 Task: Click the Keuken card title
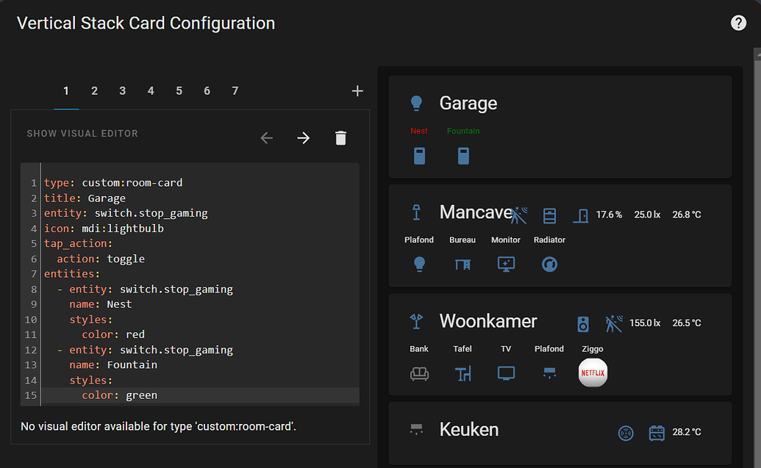pyautogui.click(x=469, y=429)
